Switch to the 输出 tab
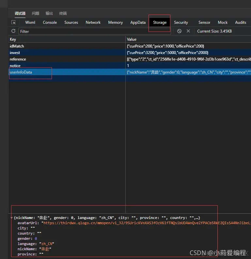 (49, 13)
